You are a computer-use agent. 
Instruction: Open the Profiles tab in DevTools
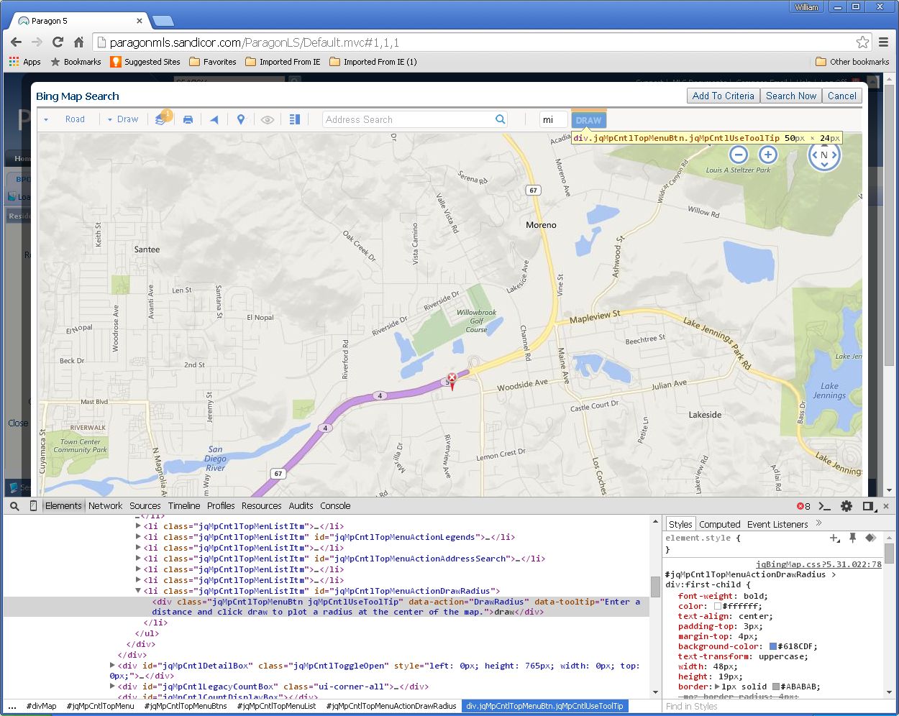click(x=221, y=506)
